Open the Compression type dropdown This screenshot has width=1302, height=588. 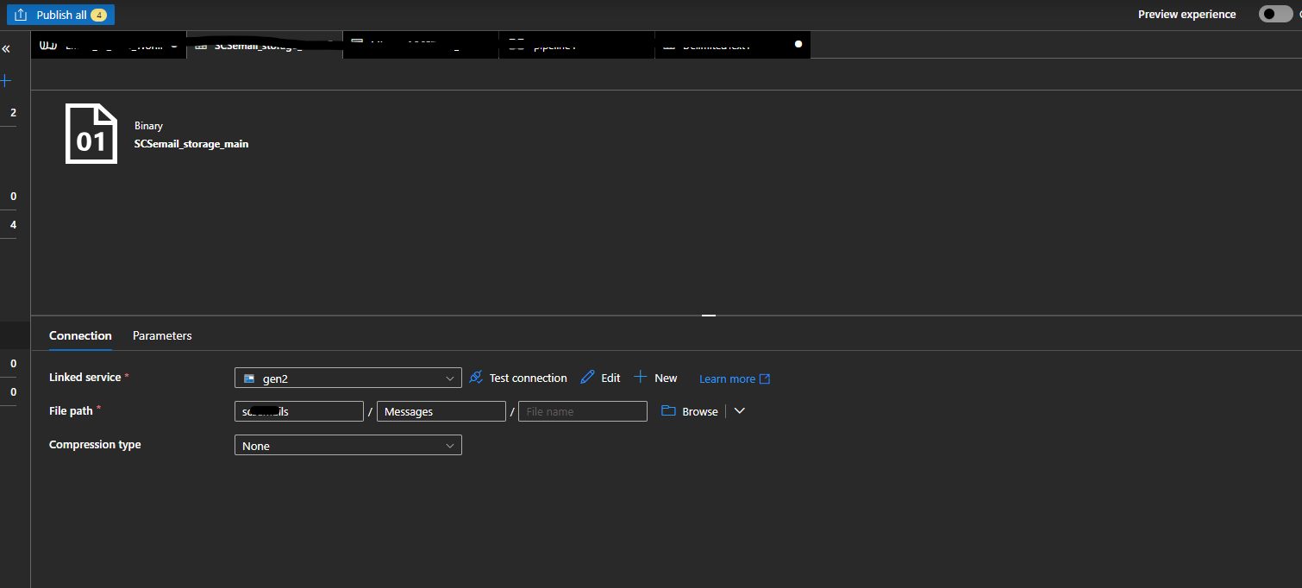click(347, 444)
